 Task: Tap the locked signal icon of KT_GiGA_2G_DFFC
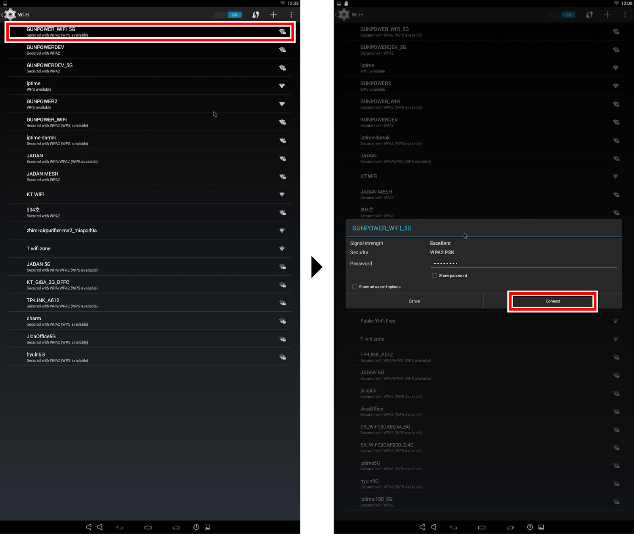coord(282,285)
